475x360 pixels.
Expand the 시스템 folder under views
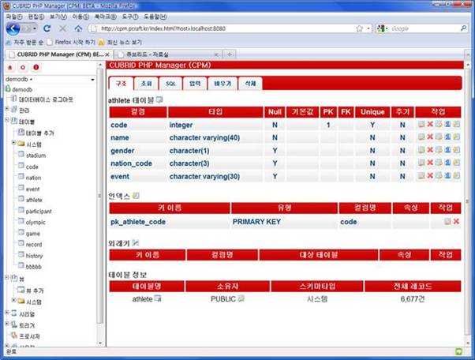point(13,300)
